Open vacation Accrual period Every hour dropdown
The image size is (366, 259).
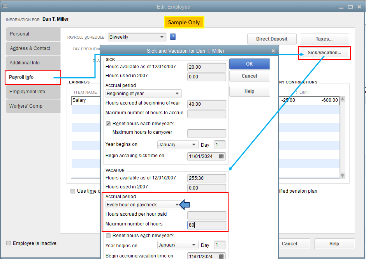point(144,205)
